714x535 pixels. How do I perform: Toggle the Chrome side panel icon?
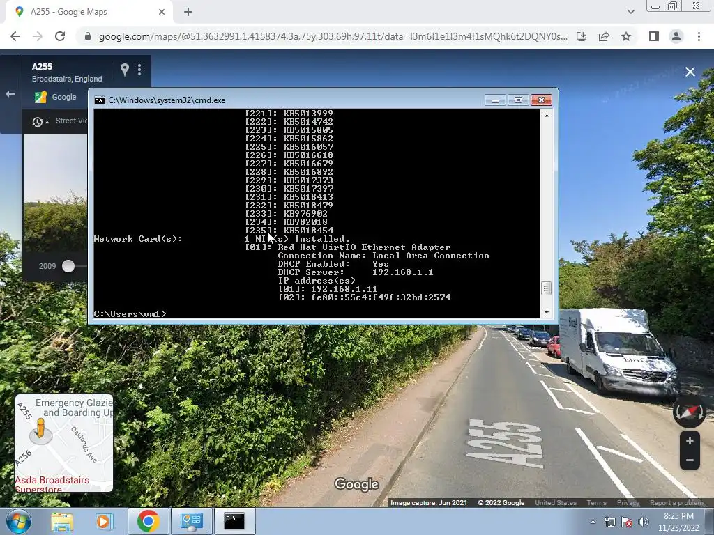tap(654, 36)
